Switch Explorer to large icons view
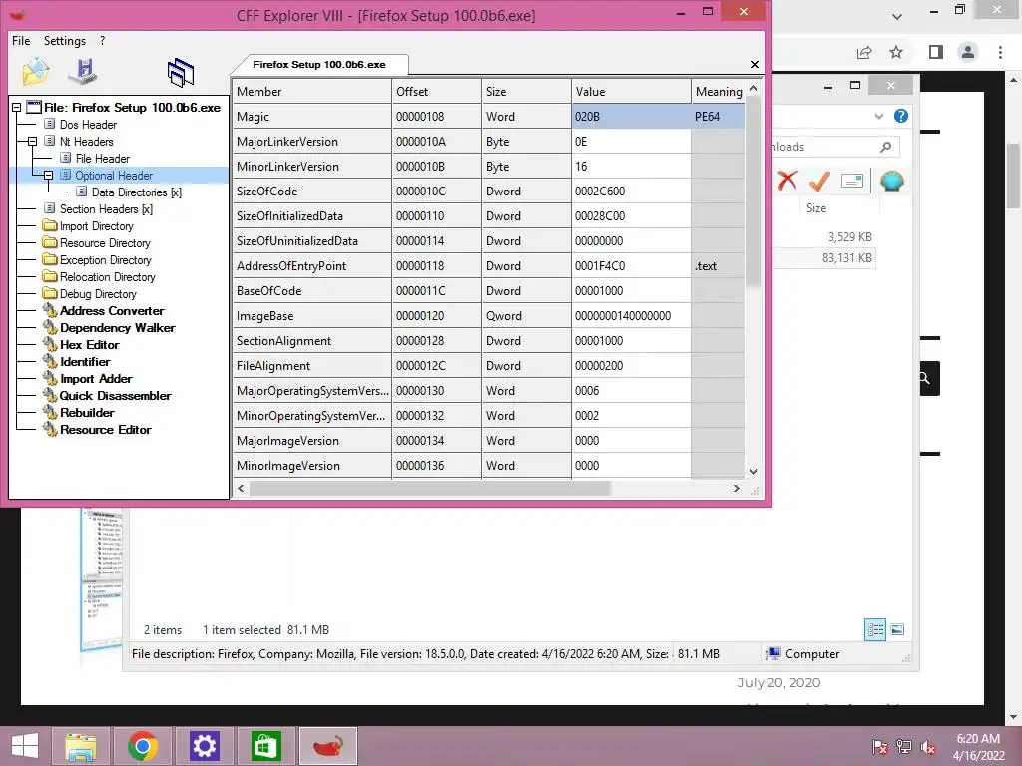 coord(897,629)
